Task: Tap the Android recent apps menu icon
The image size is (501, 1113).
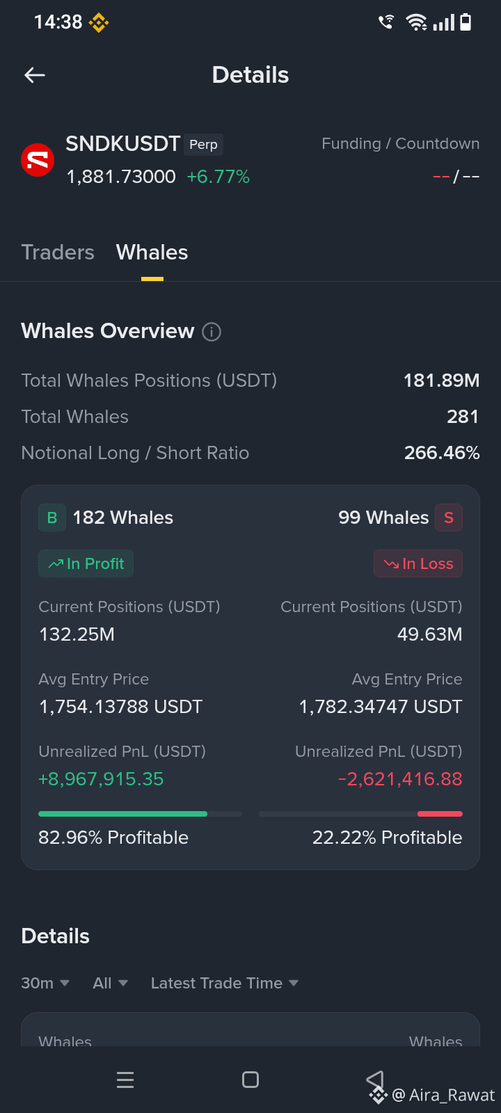Action: click(x=125, y=1080)
